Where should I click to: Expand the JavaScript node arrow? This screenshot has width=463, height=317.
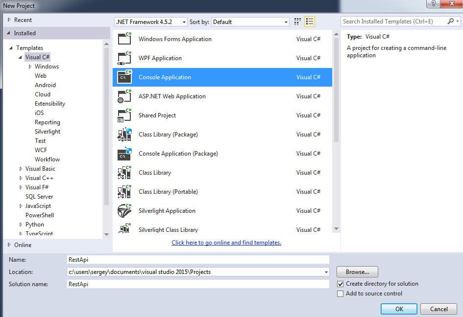(x=21, y=206)
